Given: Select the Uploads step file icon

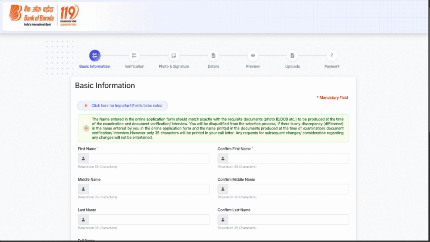Looking at the screenshot, I should (x=292, y=55).
